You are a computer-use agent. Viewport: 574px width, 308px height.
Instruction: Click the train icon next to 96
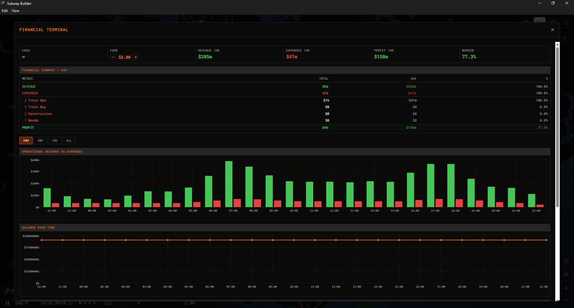(186, 303)
